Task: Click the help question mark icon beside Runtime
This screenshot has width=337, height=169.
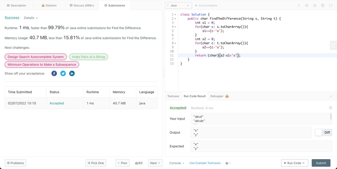Action: [x=331, y=108]
